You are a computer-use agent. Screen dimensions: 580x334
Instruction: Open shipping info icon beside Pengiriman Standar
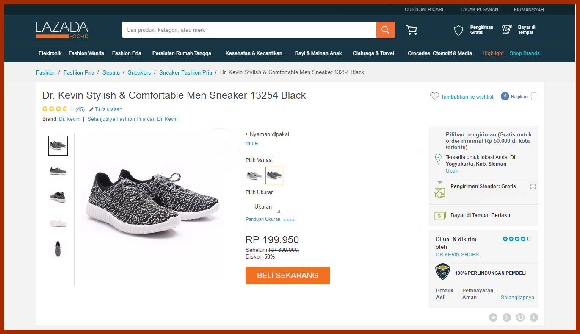(x=533, y=186)
